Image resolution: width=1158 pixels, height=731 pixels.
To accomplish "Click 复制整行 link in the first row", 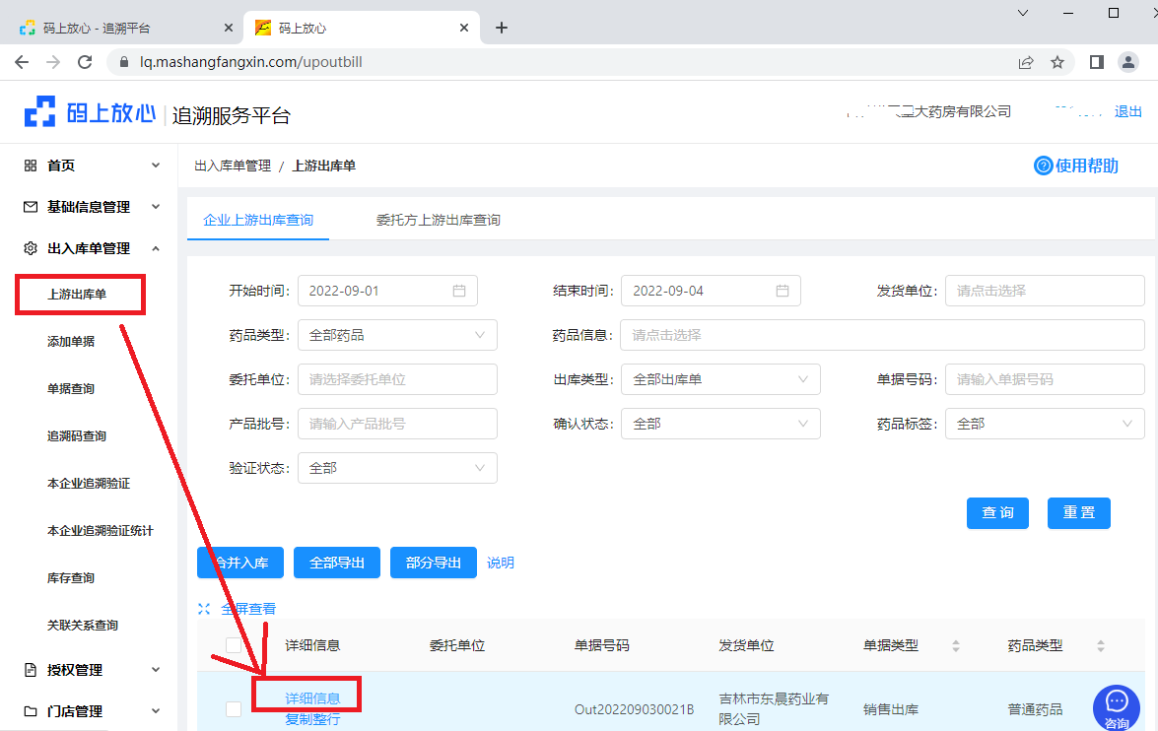I will 312,719.
